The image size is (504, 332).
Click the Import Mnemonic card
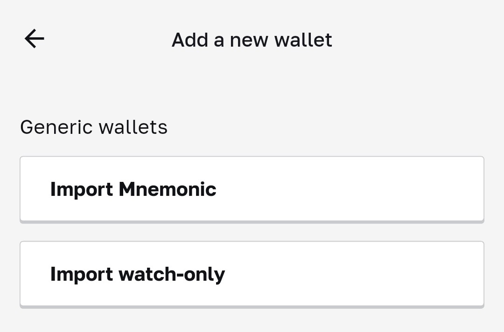coord(252,189)
